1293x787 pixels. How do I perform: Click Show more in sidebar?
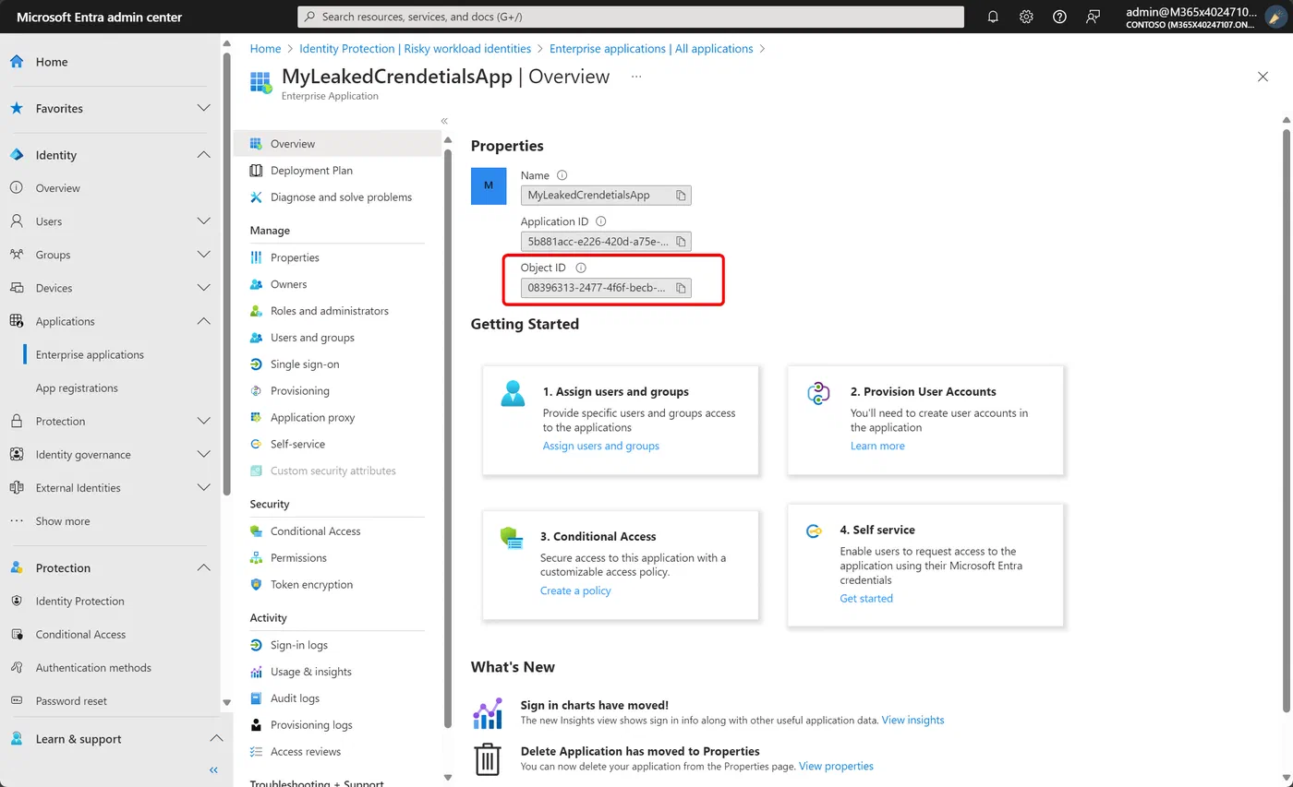[x=63, y=521]
